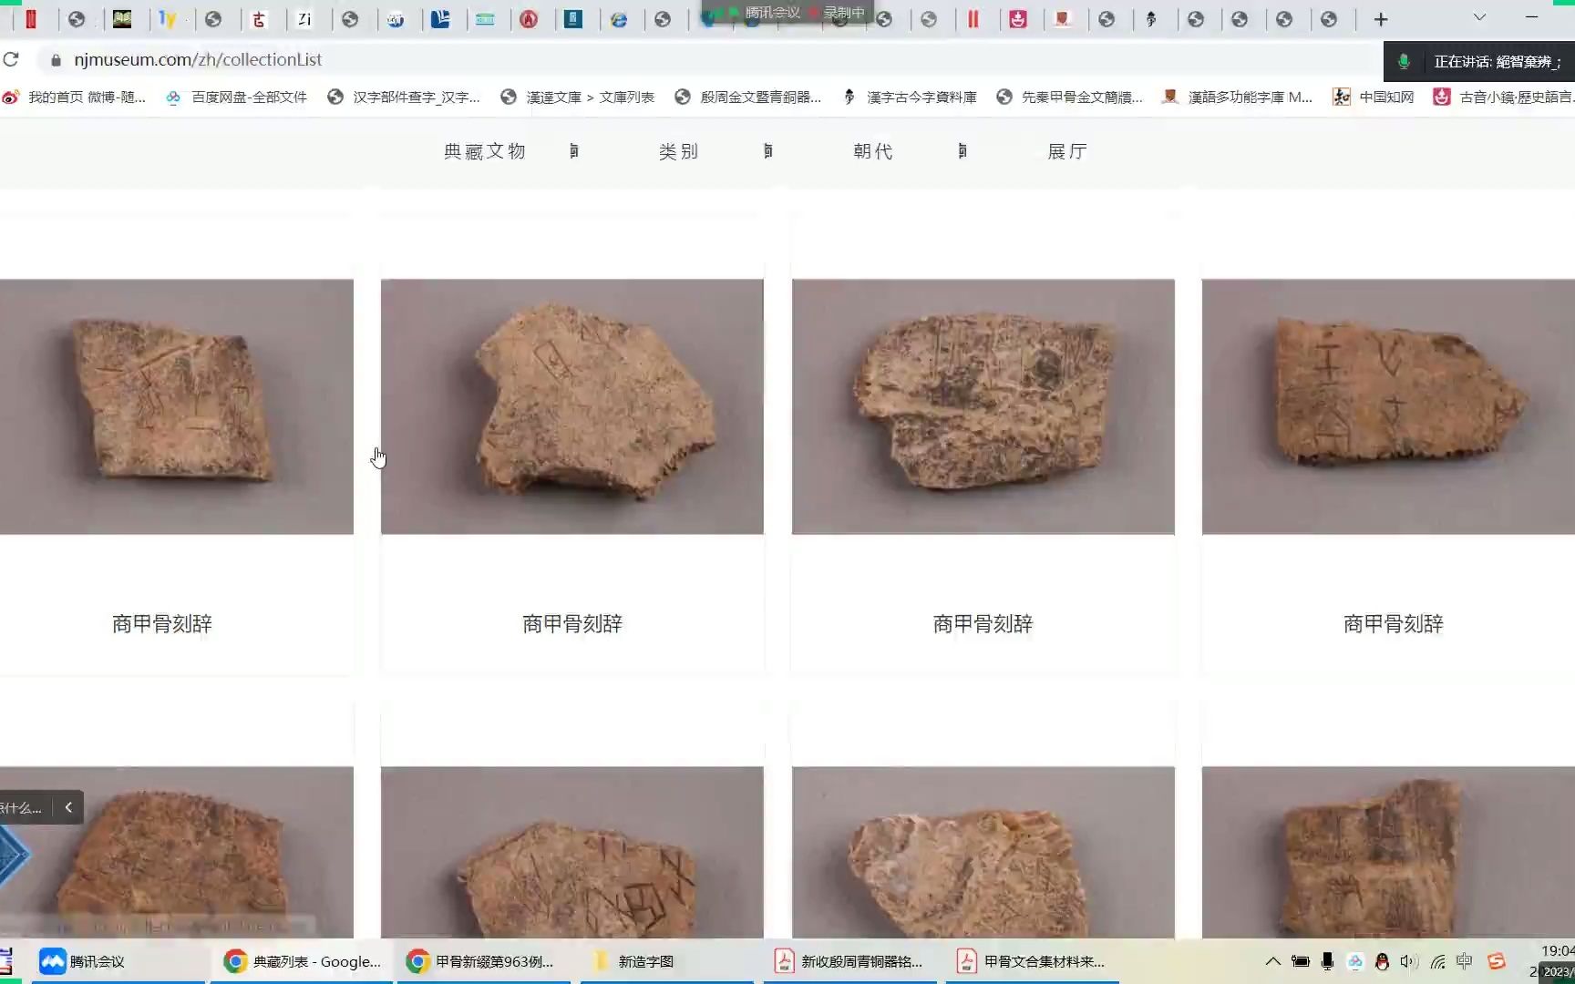Open the Sogou input tray icon
Viewport: 1575px width, 984px height.
(1497, 961)
